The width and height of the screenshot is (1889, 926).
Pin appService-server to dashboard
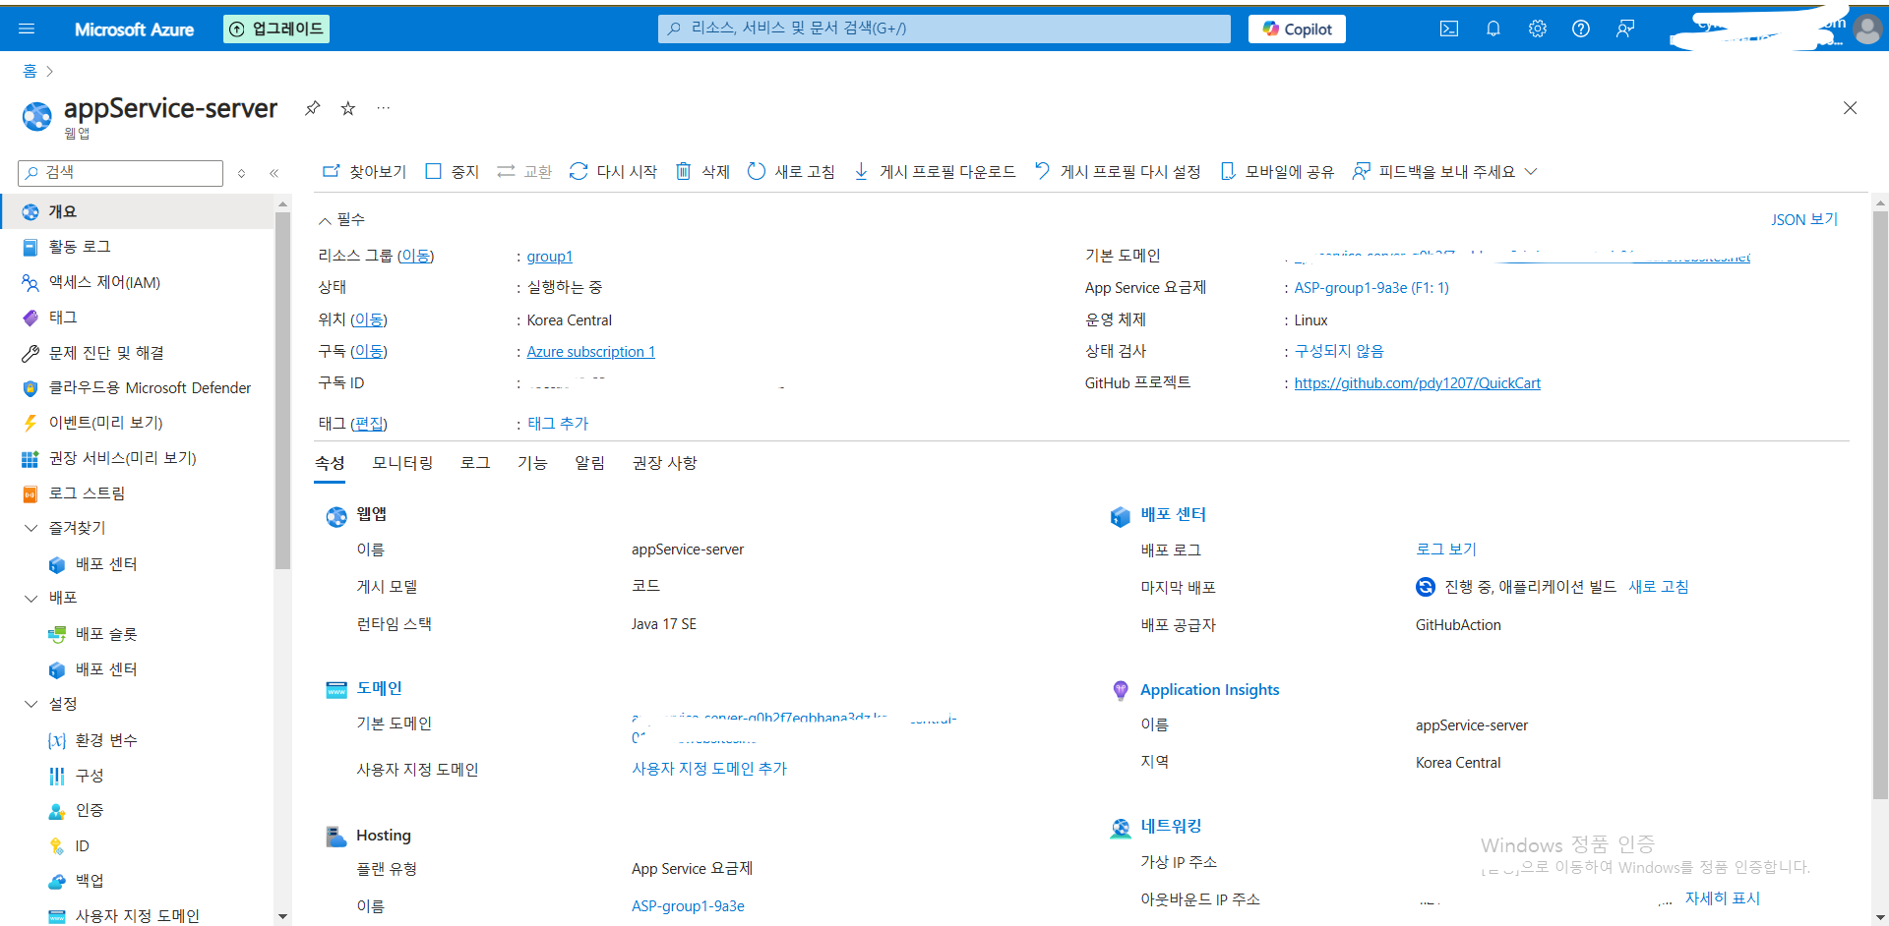pyautogui.click(x=312, y=108)
